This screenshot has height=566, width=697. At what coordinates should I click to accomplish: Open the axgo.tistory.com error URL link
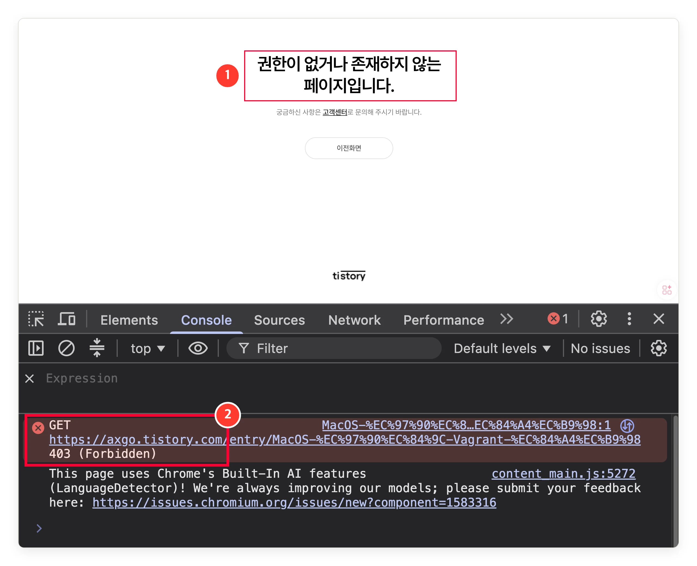click(x=344, y=440)
